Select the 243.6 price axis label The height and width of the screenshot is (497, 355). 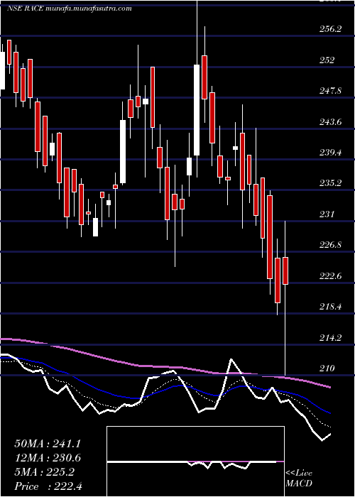[x=330, y=121]
